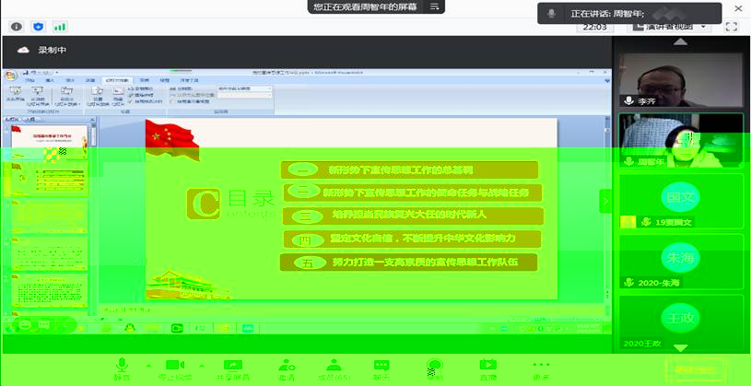Switch to PowerPoint 设计 tab
This screenshot has width=751, height=386.
[70, 80]
